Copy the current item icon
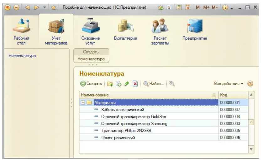Screen dimensions: 263x160 [x=118, y=84]
